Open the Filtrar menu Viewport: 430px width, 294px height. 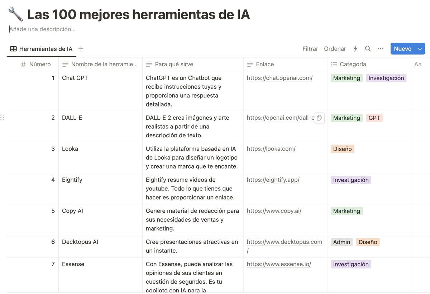[x=310, y=48]
